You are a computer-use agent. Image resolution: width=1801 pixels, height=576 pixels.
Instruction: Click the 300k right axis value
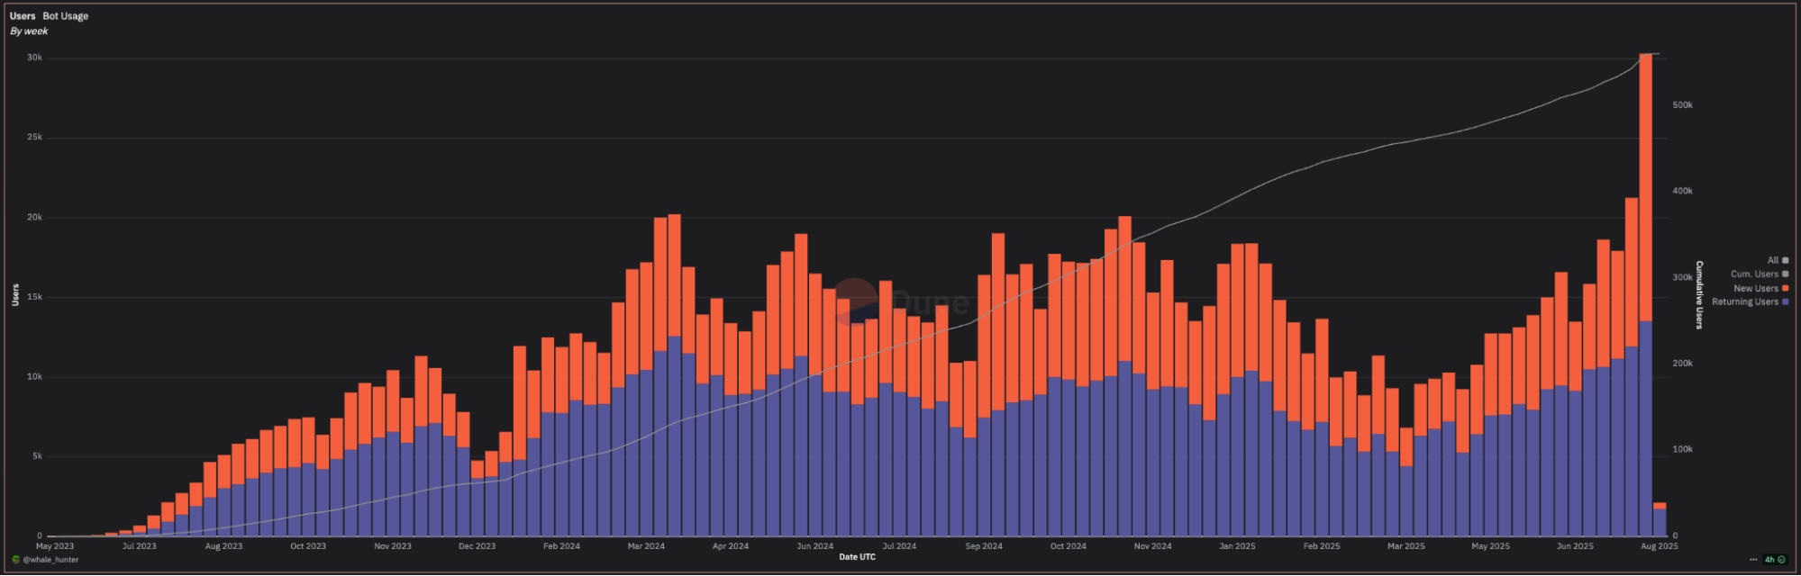point(1682,277)
